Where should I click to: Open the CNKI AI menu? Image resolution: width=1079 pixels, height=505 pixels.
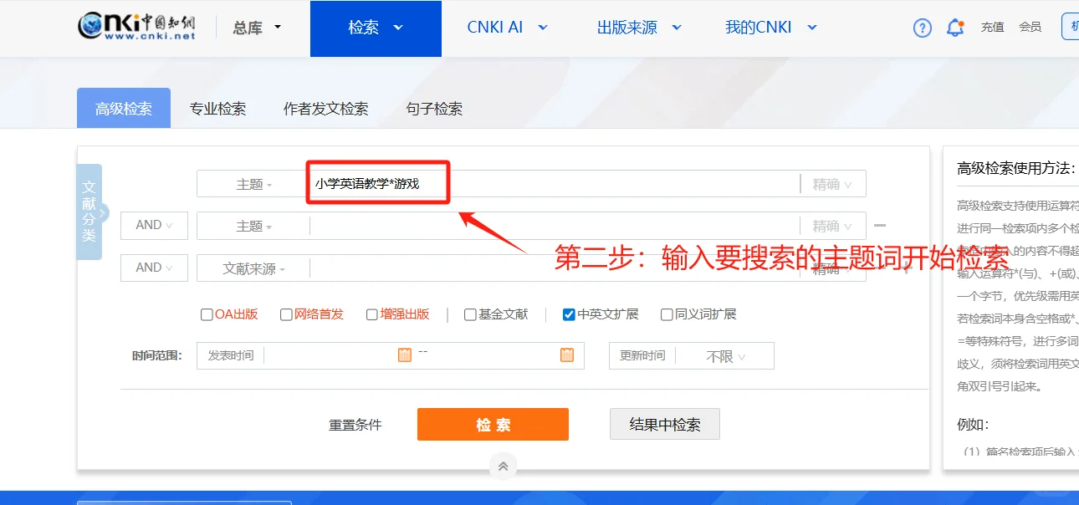pos(507,28)
